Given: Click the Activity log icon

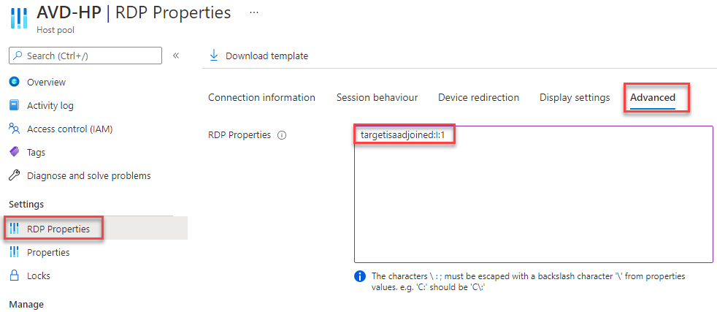Looking at the screenshot, I should click(x=14, y=105).
